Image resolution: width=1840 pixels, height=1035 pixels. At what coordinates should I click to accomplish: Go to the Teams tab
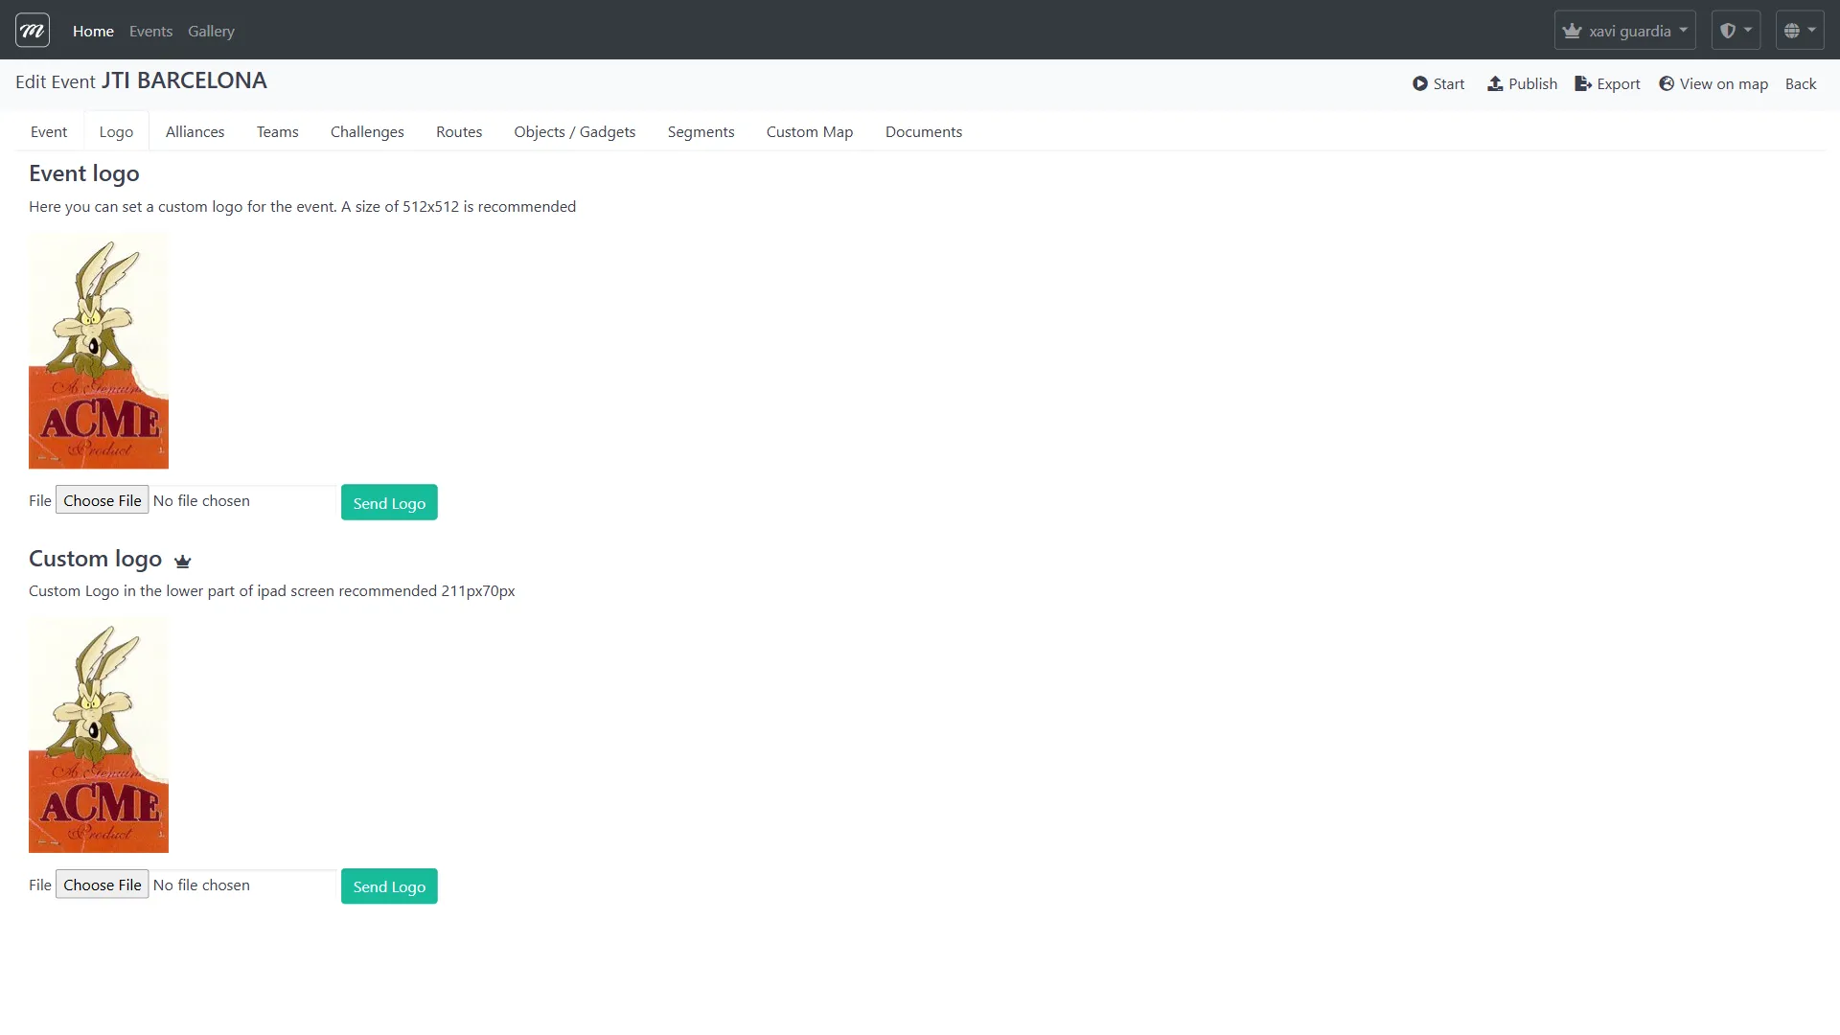point(277,132)
